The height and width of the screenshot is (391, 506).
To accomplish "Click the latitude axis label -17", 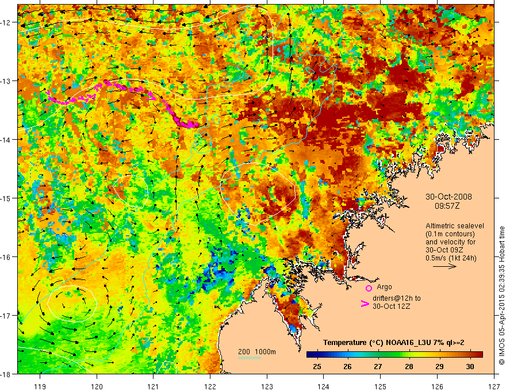I will 6,315.
